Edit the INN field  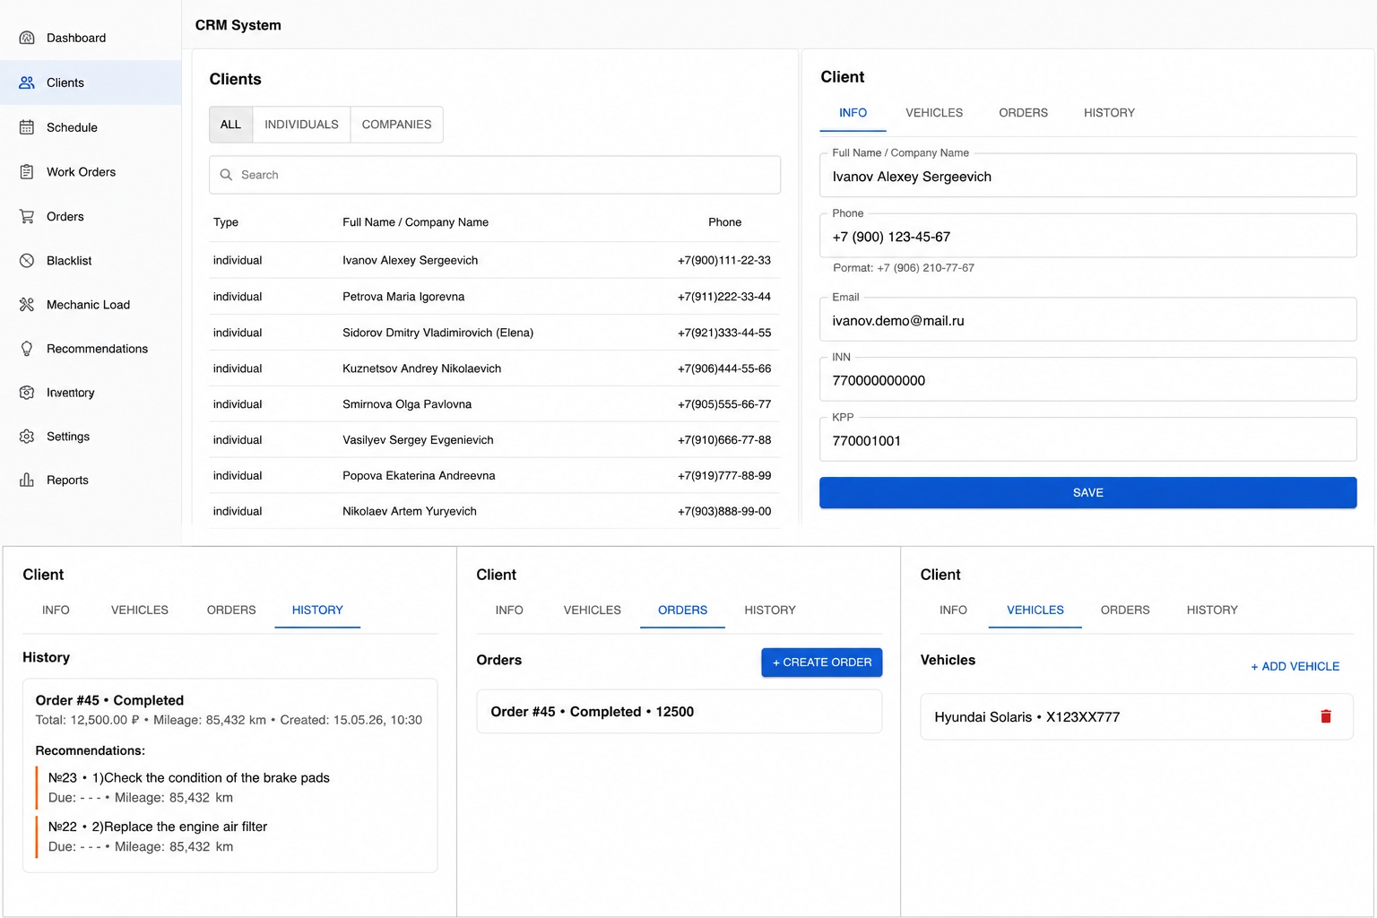[1087, 380]
